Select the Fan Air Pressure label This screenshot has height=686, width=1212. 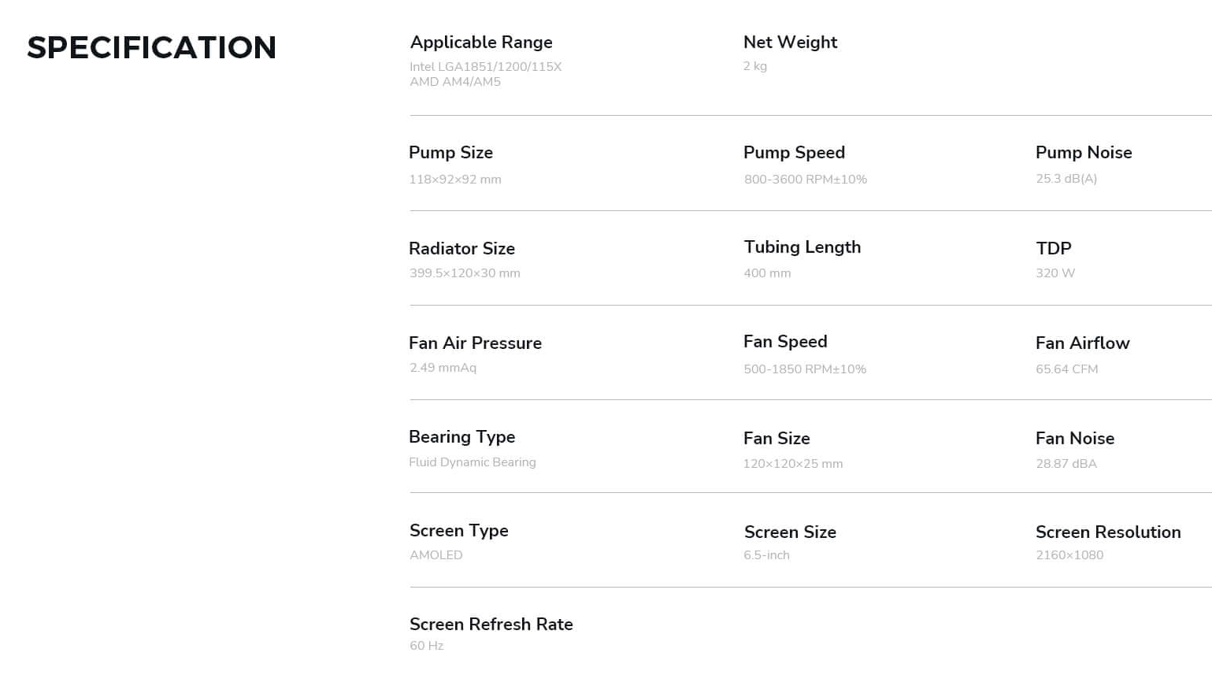click(475, 343)
